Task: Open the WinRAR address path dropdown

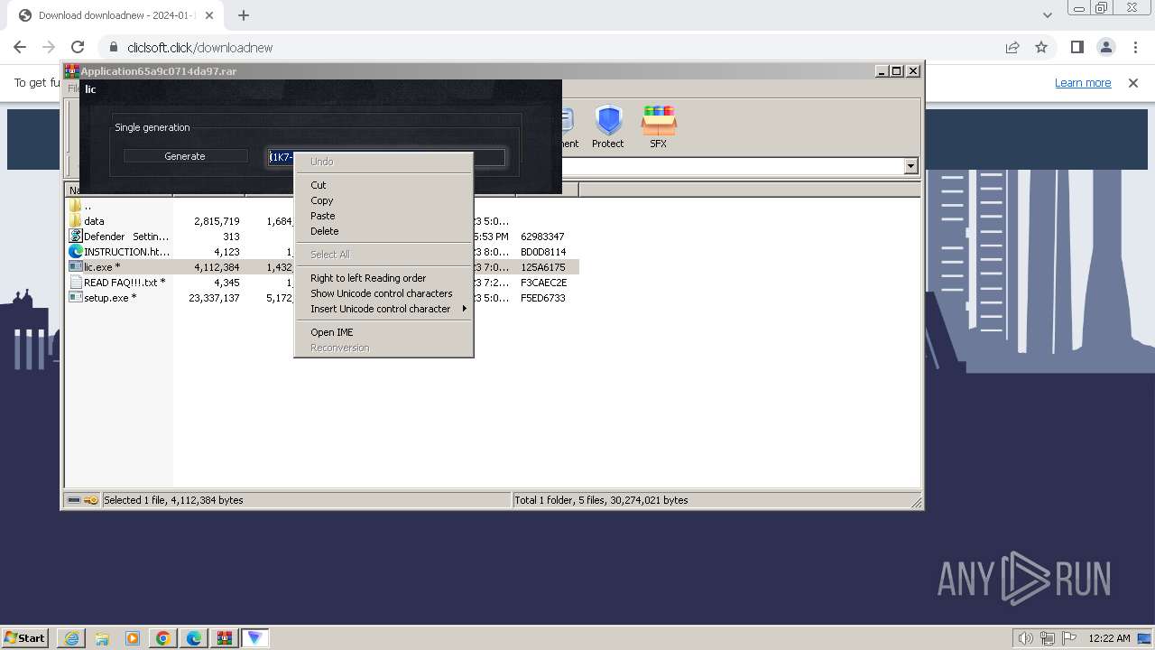Action: [x=910, y=166]
